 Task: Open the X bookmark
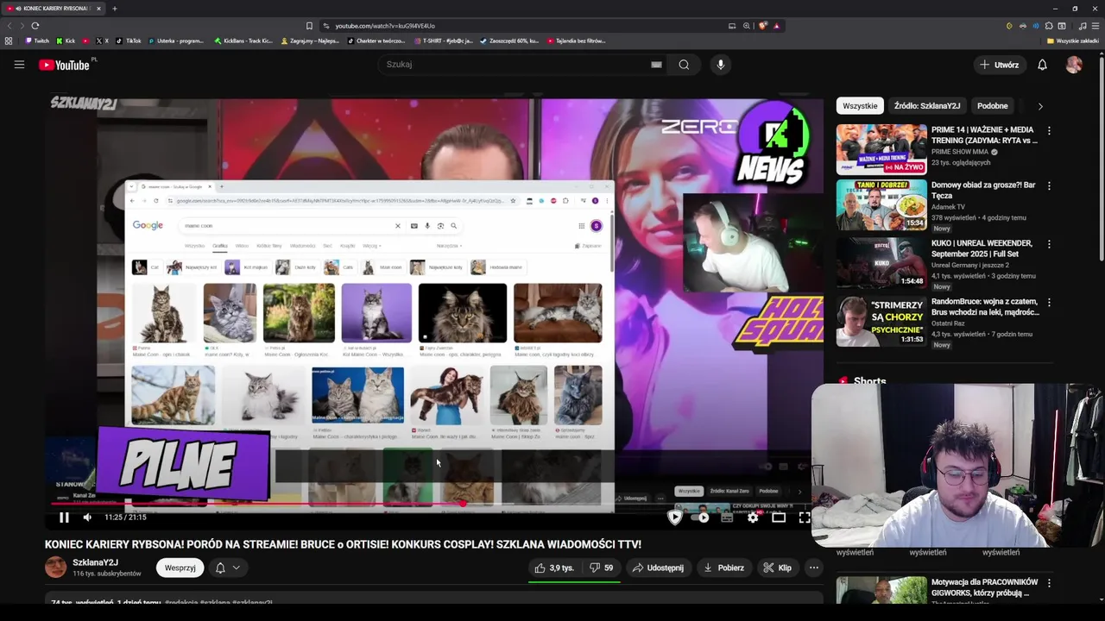click(x=103, y=41)
